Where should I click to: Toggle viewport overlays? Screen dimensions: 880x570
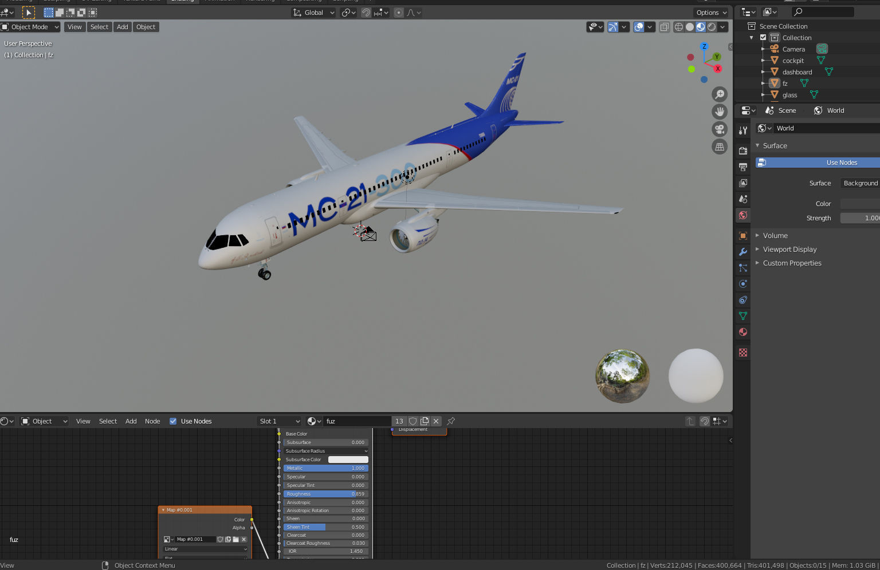pyautogui.click(x=639, y=27)
